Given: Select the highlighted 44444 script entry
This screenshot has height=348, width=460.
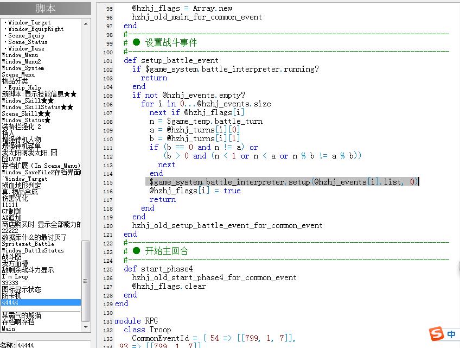Looking at the screenshot, I should 41,302.
